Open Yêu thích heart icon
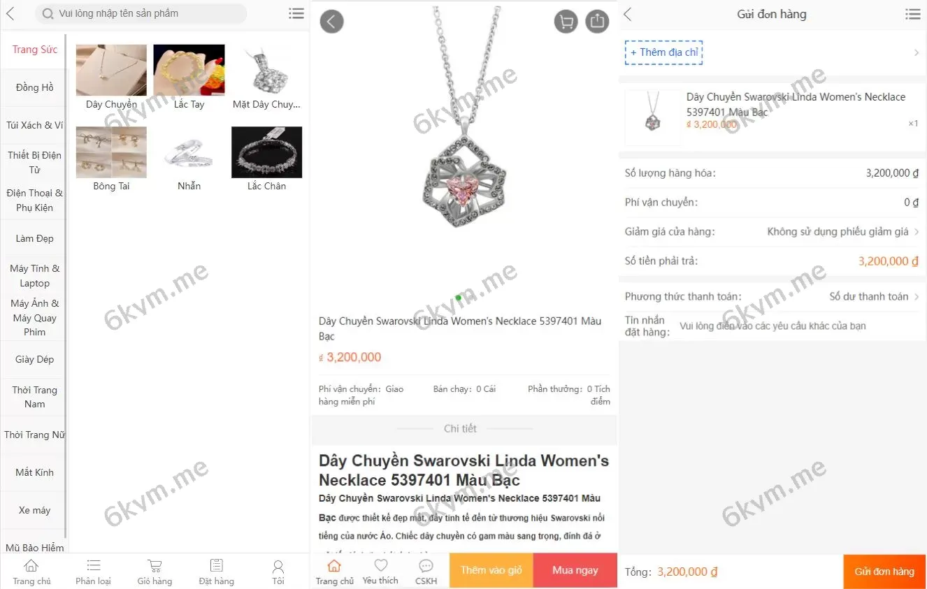This screenshot has height=589, width=927. point(380,572)
